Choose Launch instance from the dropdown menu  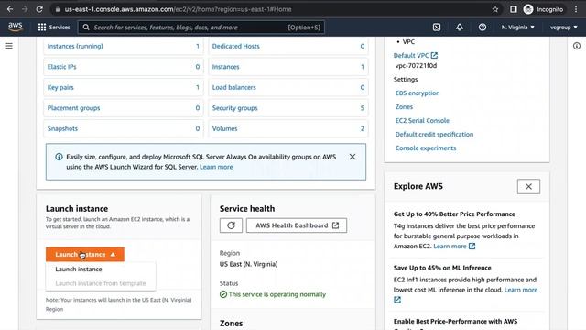pyautogui.click(x=79, y=269)
